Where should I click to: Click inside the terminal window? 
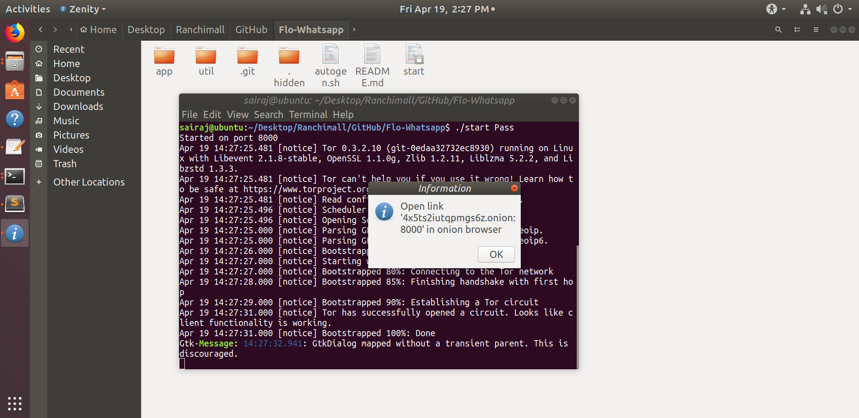point(291,313)
